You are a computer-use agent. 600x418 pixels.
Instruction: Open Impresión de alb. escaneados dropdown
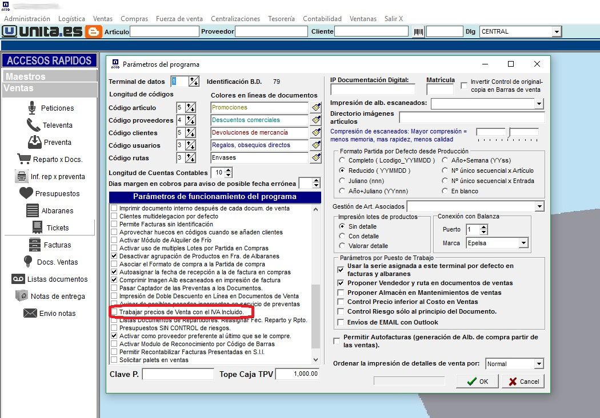[x=539, y=103]
